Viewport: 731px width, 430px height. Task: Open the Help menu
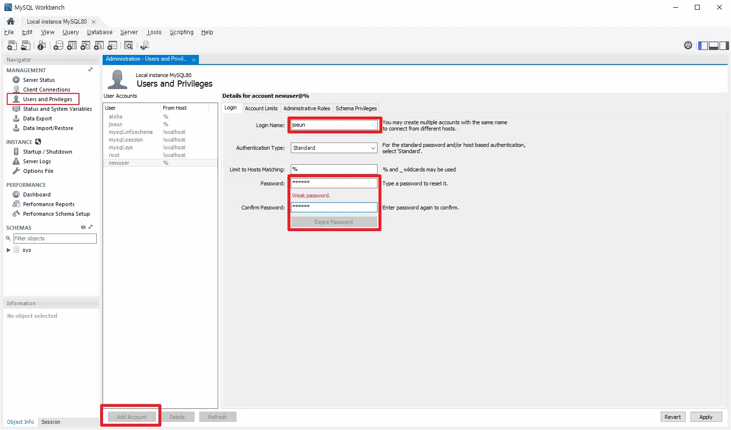click(207, 32)
